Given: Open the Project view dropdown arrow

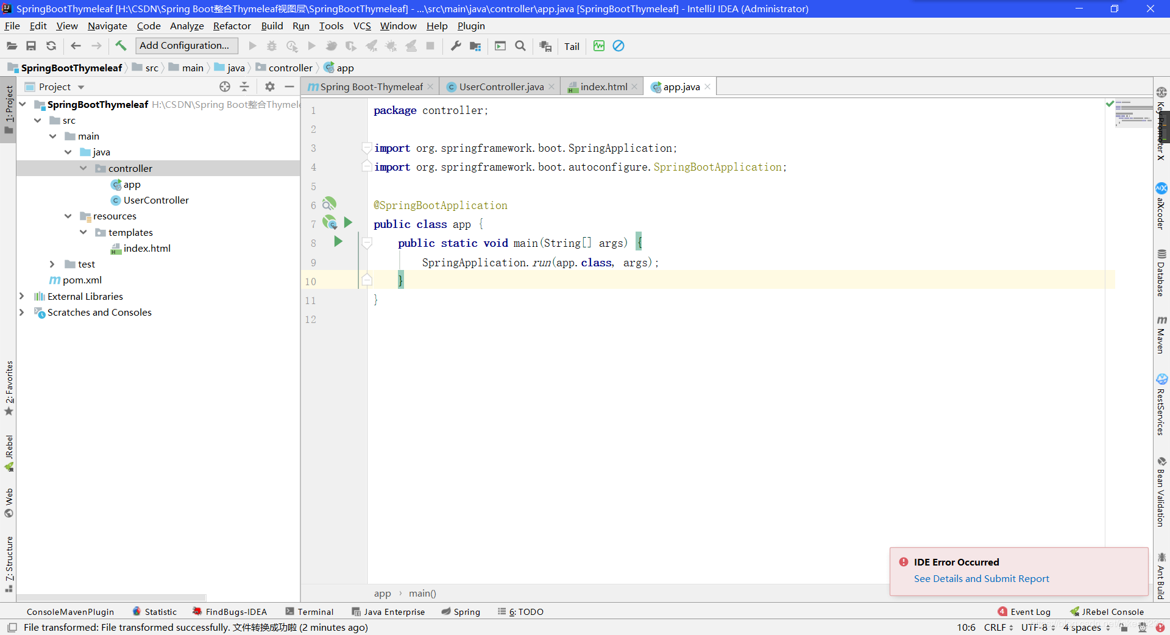Looking at the screenshot, I should (81, 87).
